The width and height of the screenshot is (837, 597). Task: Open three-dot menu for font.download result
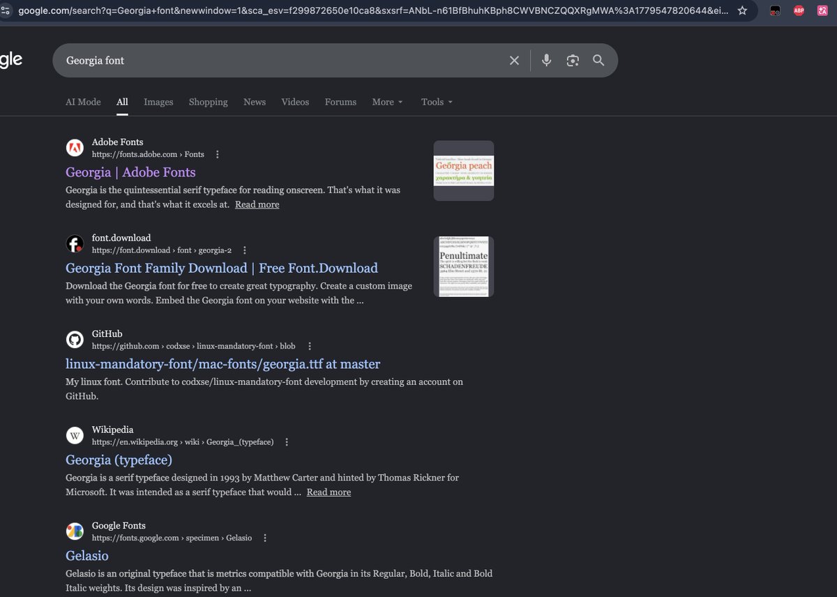[x=244, y=250]
